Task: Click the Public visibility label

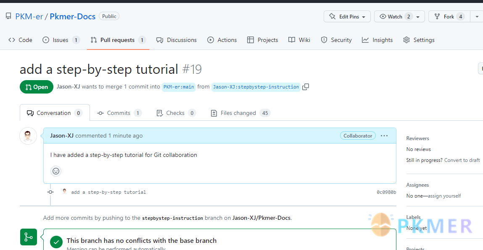Action: coord(109,16)
